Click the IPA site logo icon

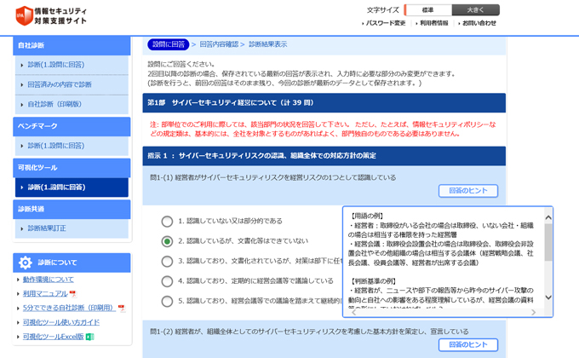[x=22, y=15]
